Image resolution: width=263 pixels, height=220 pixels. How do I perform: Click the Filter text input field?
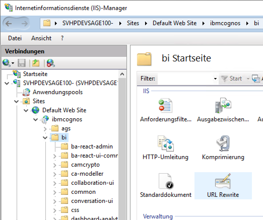tap(185, 79)
